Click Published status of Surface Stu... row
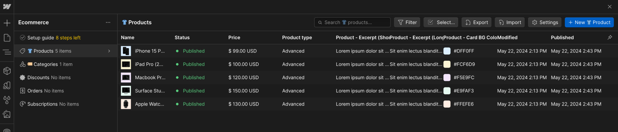This screenshot has height=132, width=618. (x=194, y=90)
